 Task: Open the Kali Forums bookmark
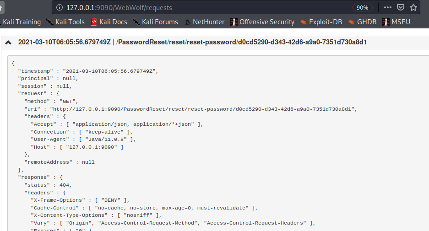(x=155, y=22)
